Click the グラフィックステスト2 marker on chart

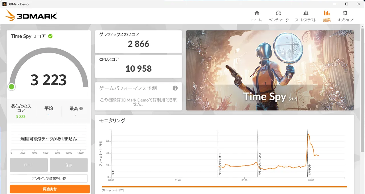coord(259,164)
